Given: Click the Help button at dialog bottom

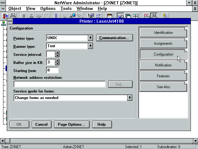Looking at the screenshot, I should (102, 124).
